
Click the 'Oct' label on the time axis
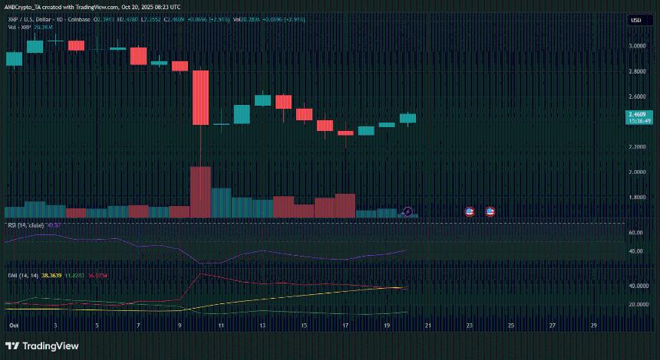(13, 325)
